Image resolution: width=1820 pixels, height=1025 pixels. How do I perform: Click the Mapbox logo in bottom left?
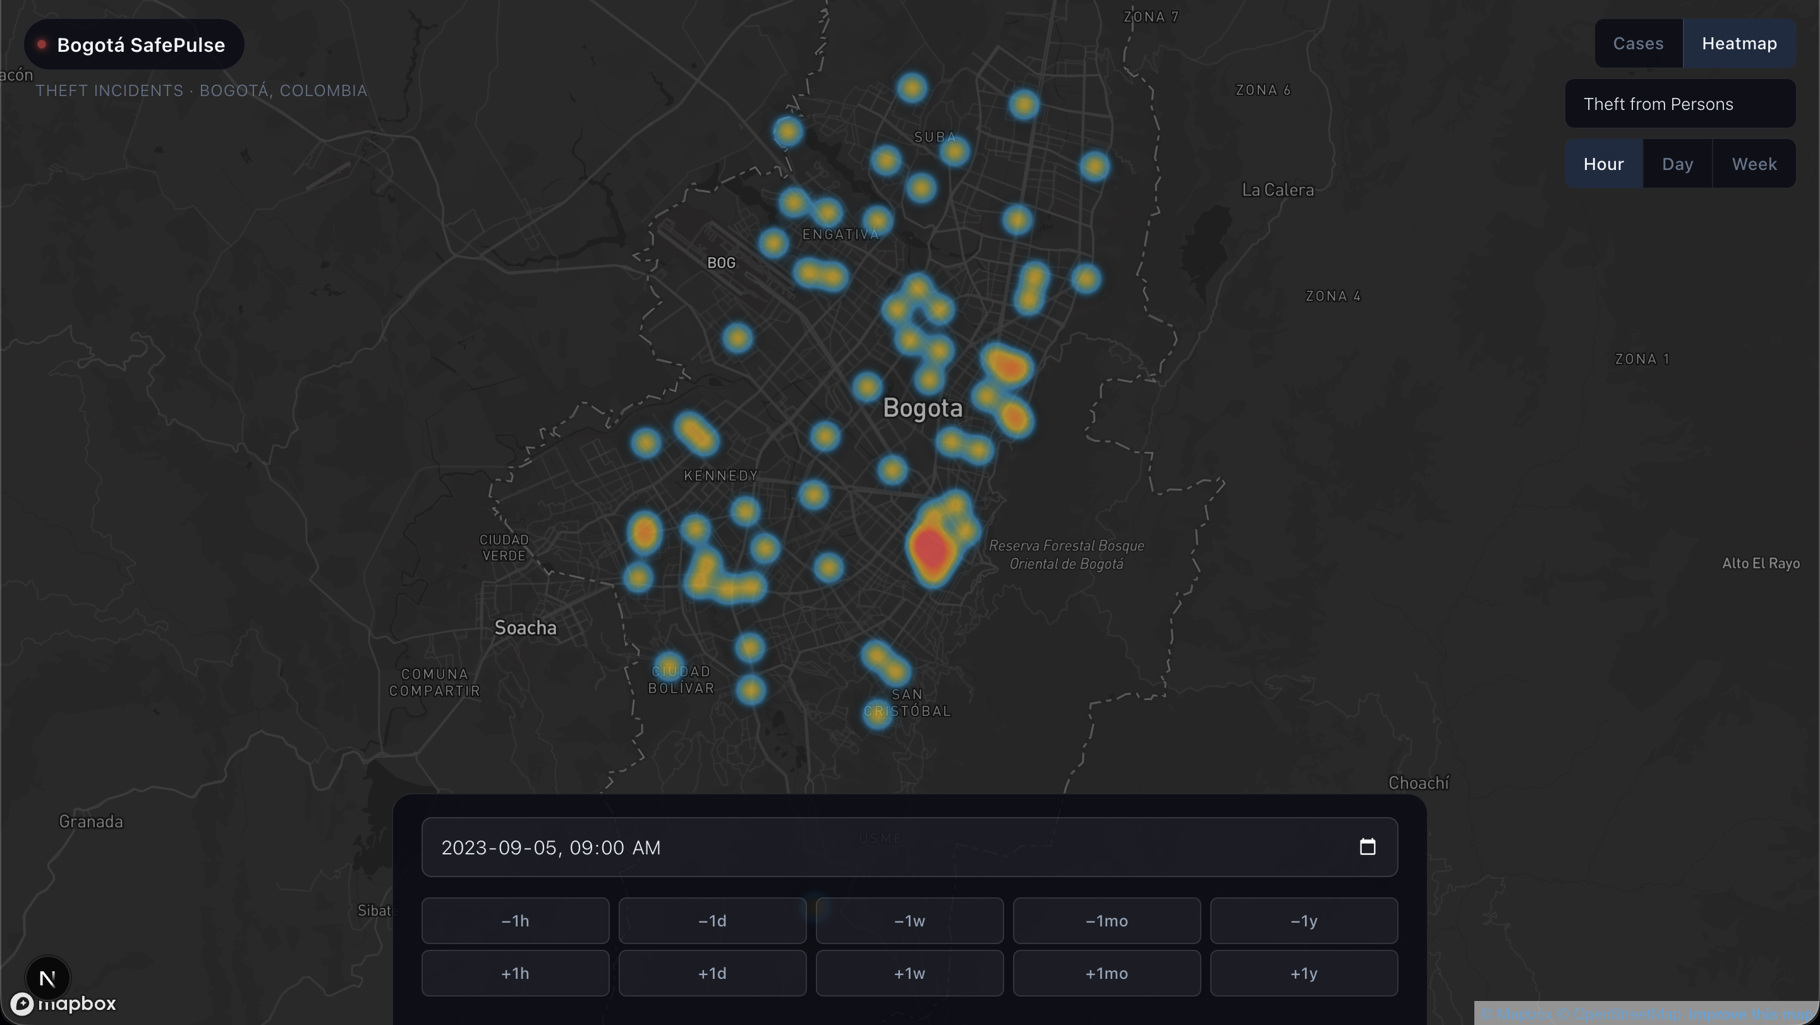[x=64, y=1003]
